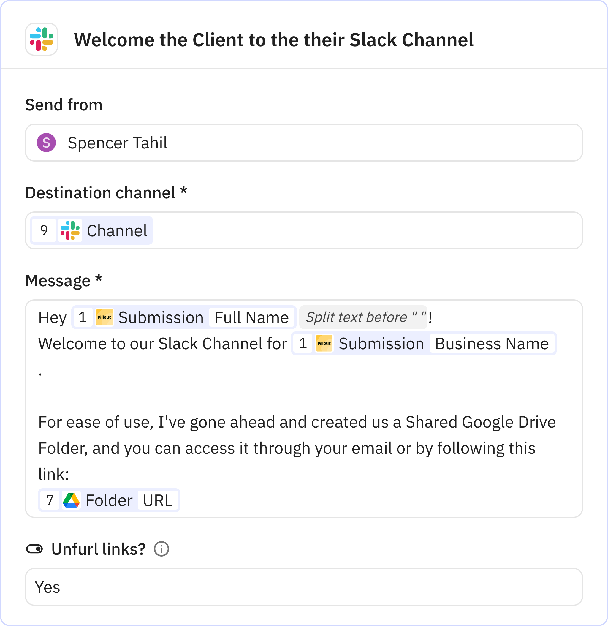The width and height of the screenshot is (608, 626).
Task: Click the Fillout icon in the Business Name token
Action: [324, 343]
